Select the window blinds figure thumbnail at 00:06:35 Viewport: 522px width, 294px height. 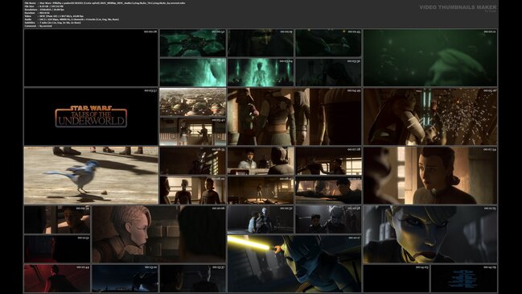point(193,160)
